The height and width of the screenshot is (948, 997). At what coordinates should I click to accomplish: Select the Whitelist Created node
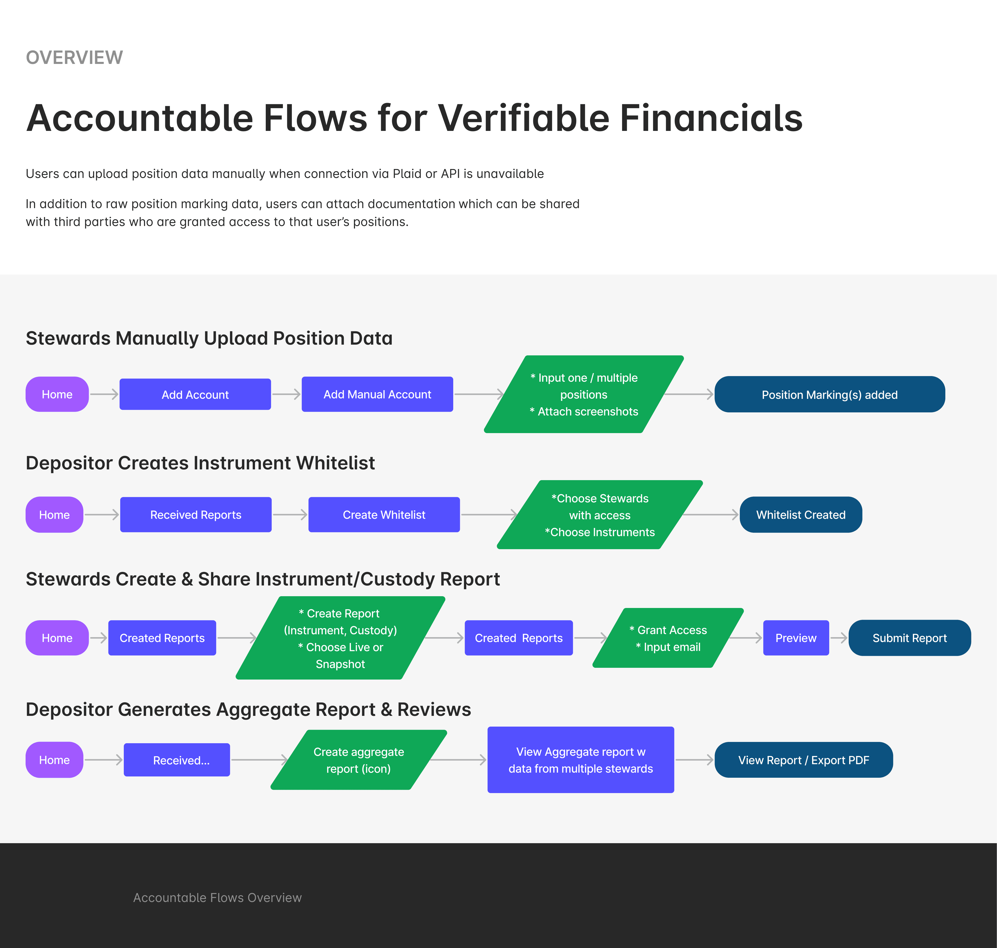[801, 514]
